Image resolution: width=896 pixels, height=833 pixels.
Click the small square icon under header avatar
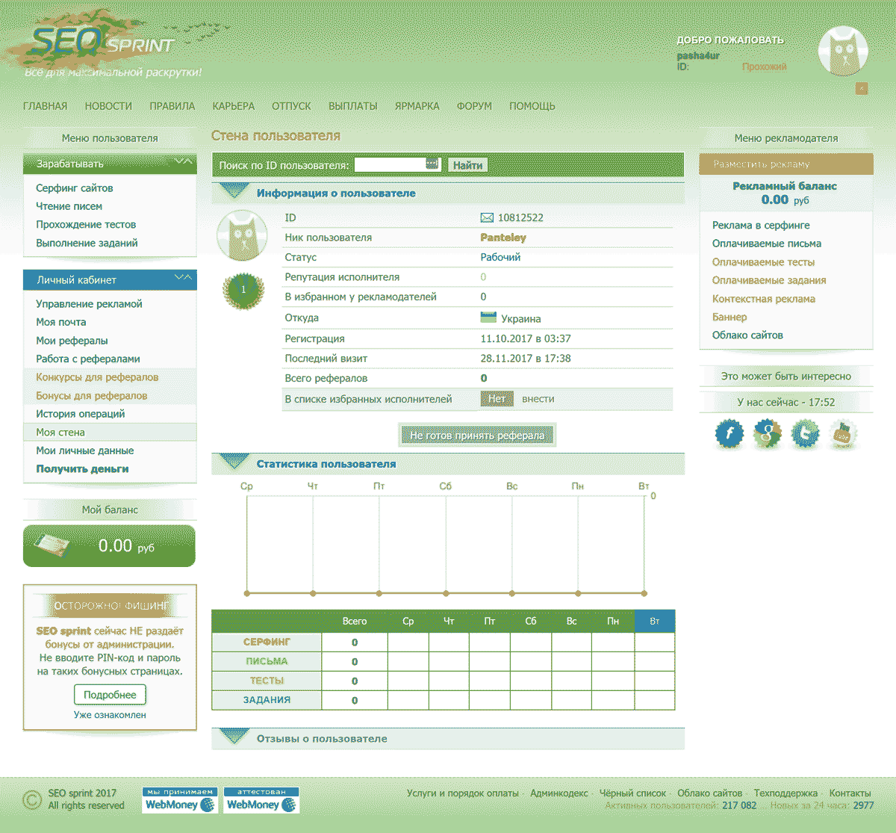pyautogui.click(x=862, y=88)
